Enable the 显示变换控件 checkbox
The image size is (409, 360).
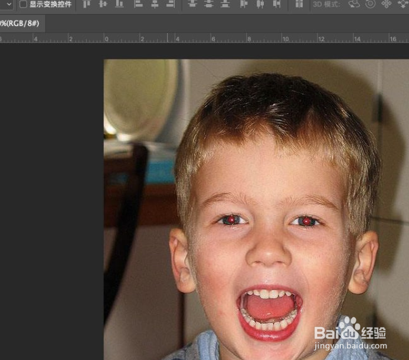(x=23, y=4)
